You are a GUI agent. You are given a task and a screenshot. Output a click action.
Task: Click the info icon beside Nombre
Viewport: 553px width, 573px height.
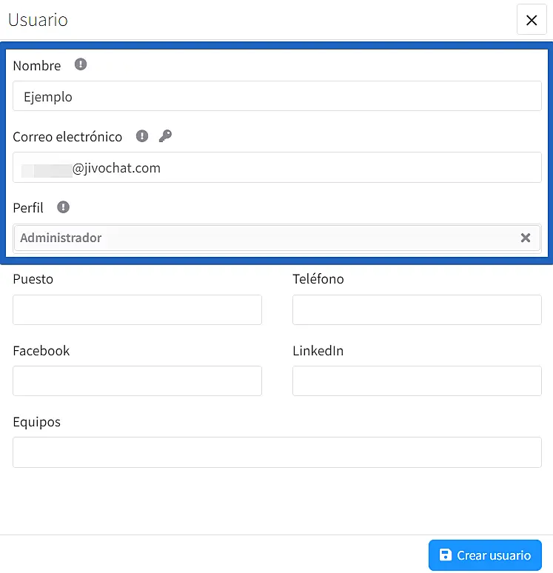click(x=81, y=64)
